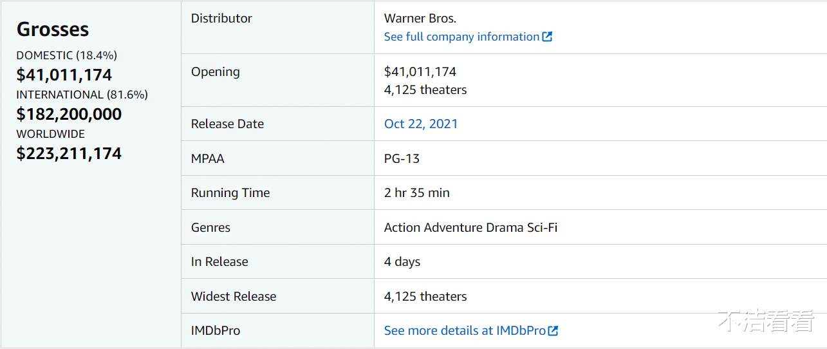Follow the See more details at IMDbPro link
Screen dimensions: 827x349
pyautogui.click(x=465, y=331)
